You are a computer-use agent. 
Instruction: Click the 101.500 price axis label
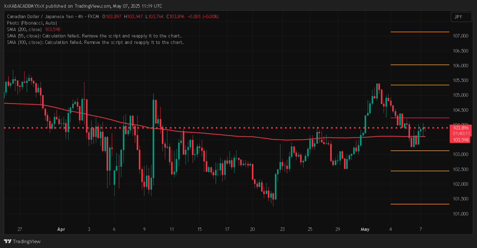(x=460, y=199)
